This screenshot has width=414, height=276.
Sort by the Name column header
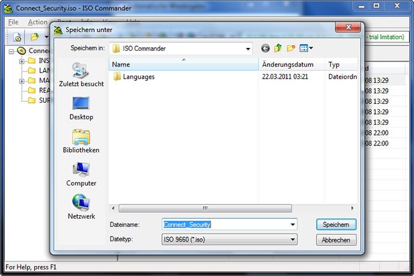[x=183, y=64]
